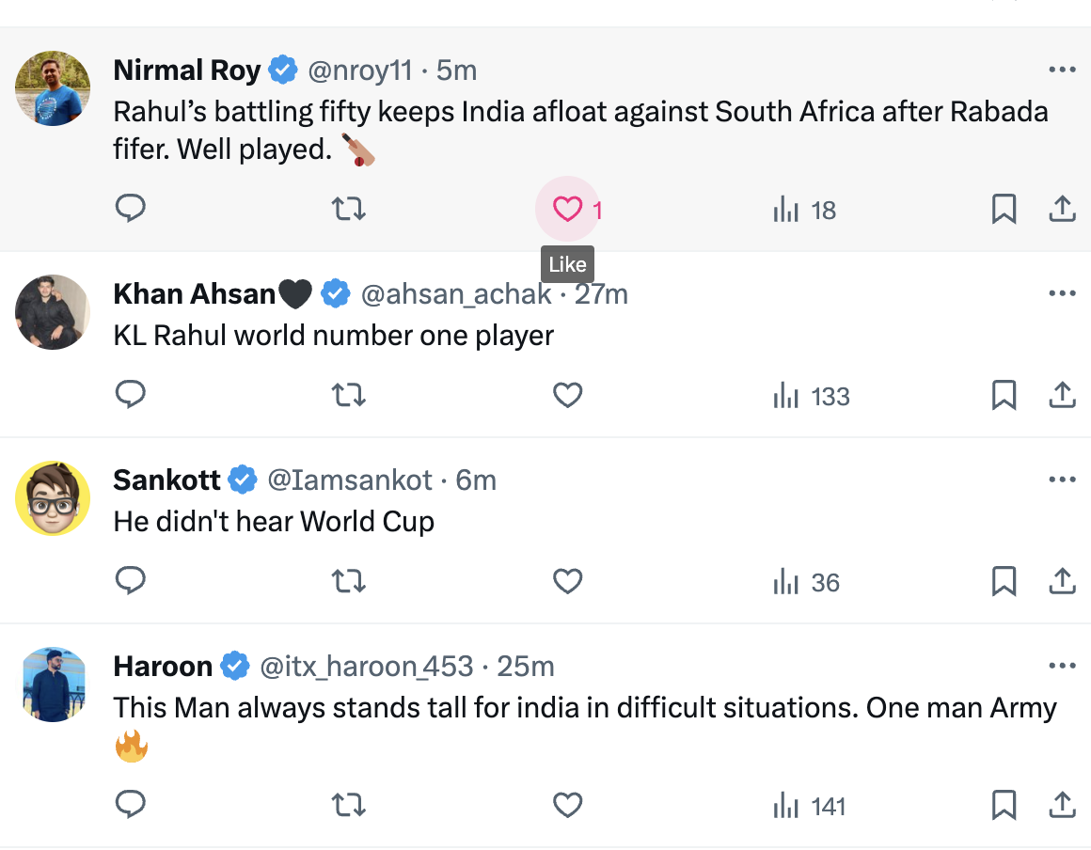Open Khan Ahsan's profile picture

click(53, 312)
